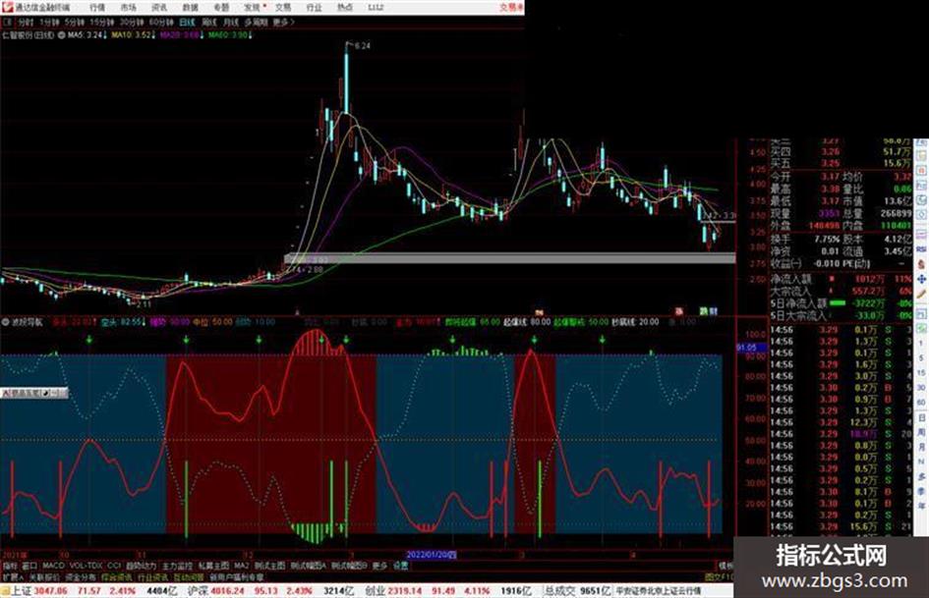Apply the MA2 indicator tab
The image size is (929, 598).
point(241,566)
